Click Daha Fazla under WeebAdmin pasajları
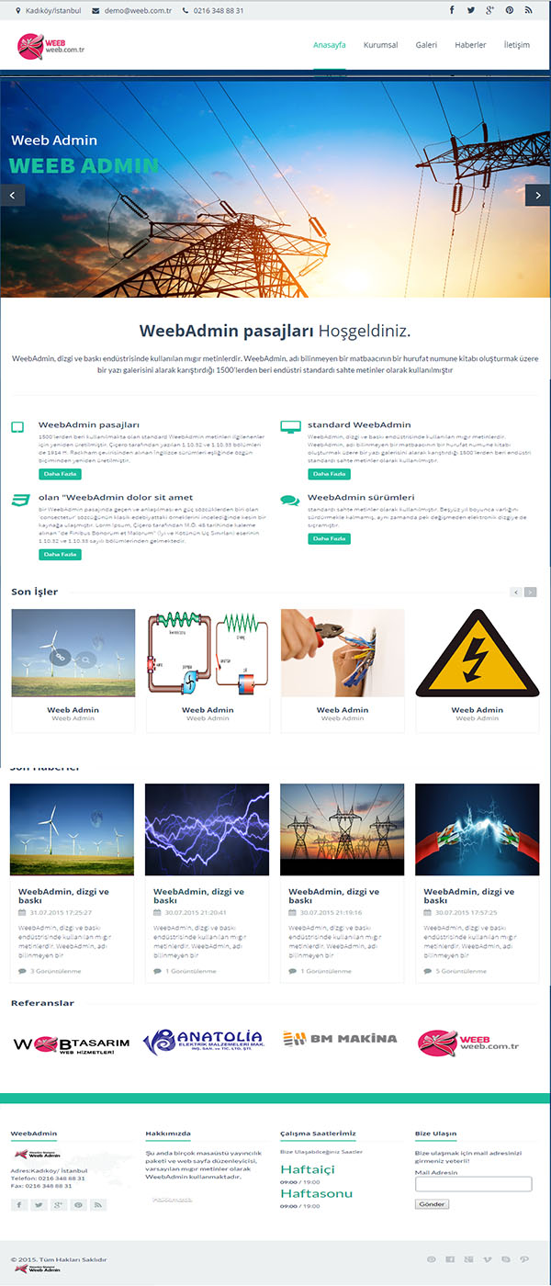Viewport: 551px width, 1286px height. [60, 474]
